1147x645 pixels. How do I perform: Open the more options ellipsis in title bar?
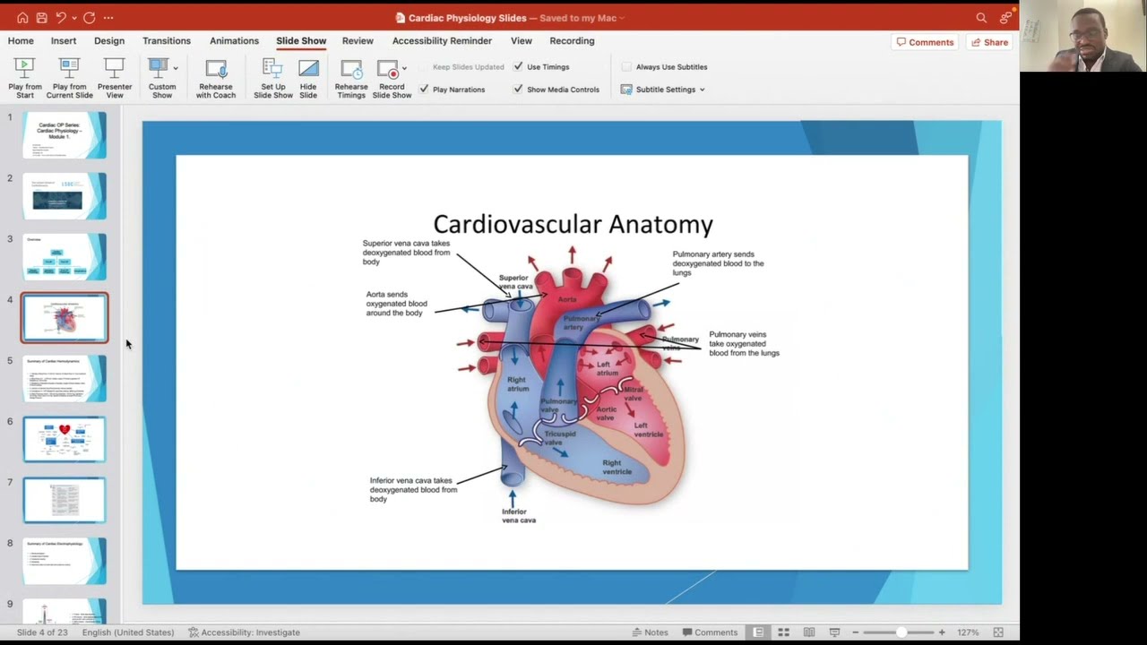[108, 18]
